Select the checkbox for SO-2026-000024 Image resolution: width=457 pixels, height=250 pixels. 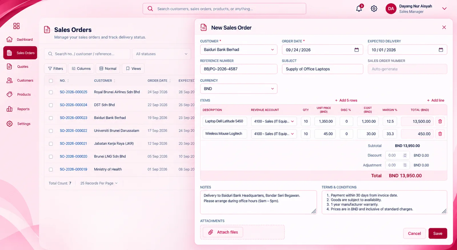tap(51, 105)
